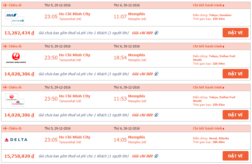Screen dimensions: 252x164
Task: Book the Japan Airlines 32h 04m flight
Action: (236, 74)
